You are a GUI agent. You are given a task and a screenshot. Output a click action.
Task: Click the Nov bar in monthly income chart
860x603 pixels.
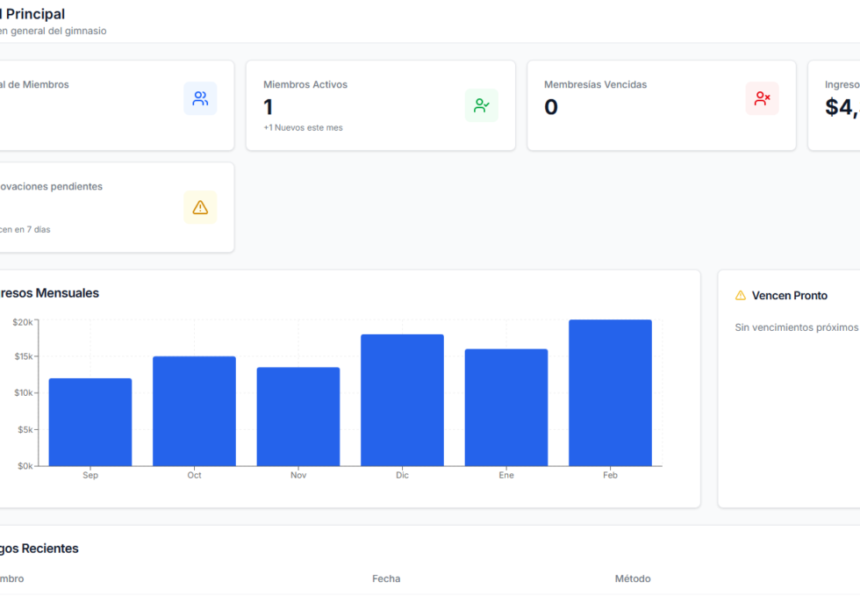click(x=298, y=416)
